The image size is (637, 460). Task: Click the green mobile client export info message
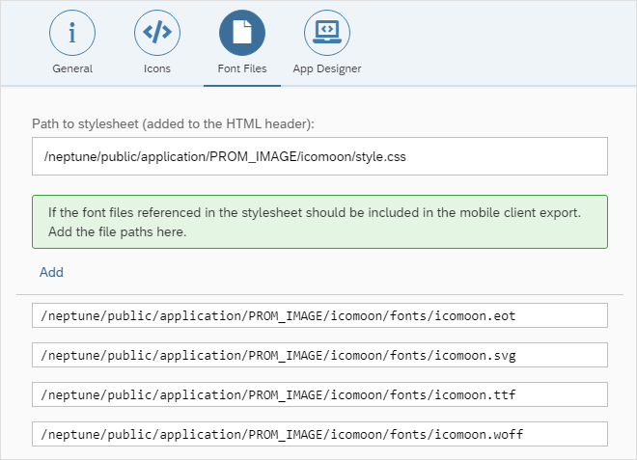(x=318, y=221)
